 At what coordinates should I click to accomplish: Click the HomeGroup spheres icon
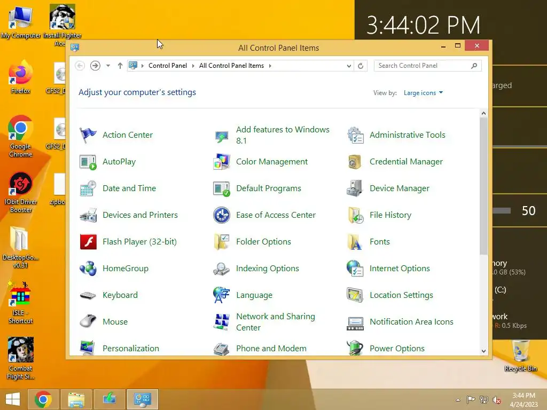88,269
